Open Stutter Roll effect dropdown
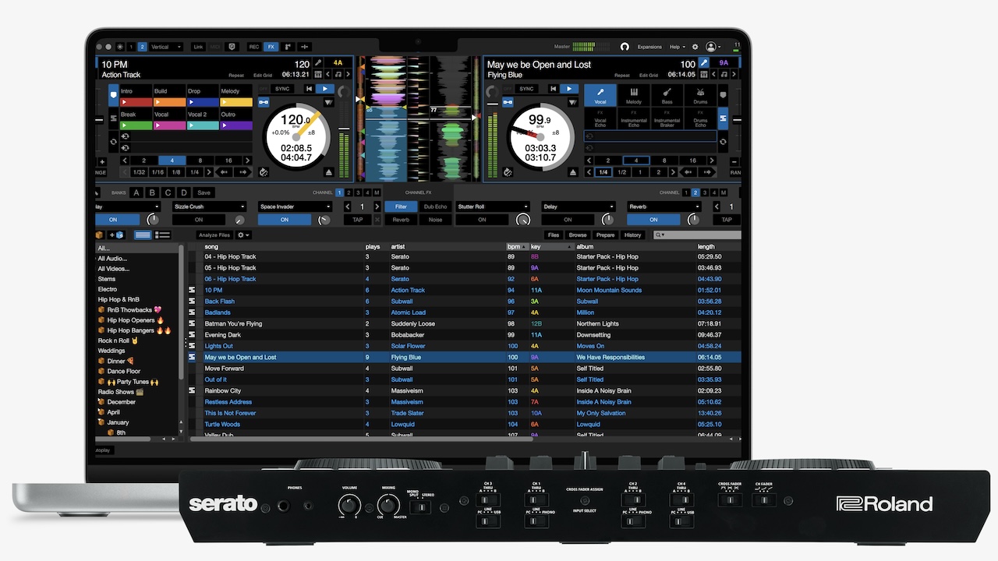The height and width of the screenshot is (561, 998). point(493,206)
